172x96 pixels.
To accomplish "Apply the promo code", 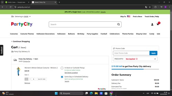I will (x=153, y=53).
